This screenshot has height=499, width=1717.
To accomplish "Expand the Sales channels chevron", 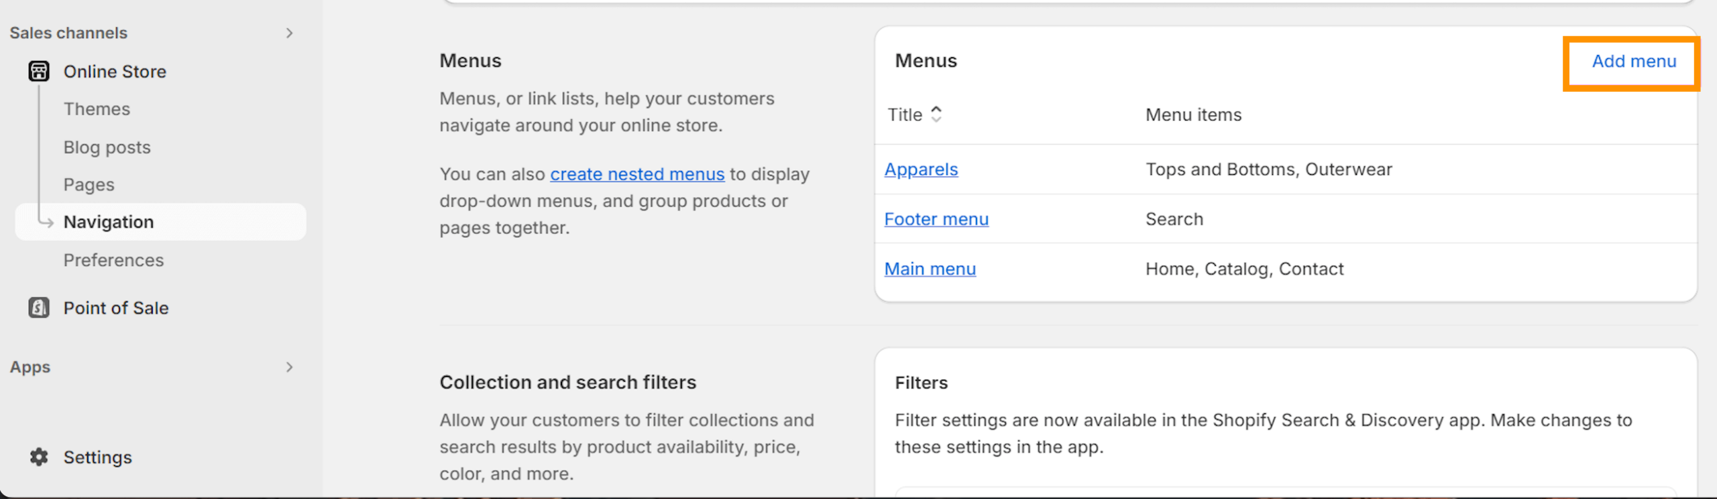I will 289,33.
